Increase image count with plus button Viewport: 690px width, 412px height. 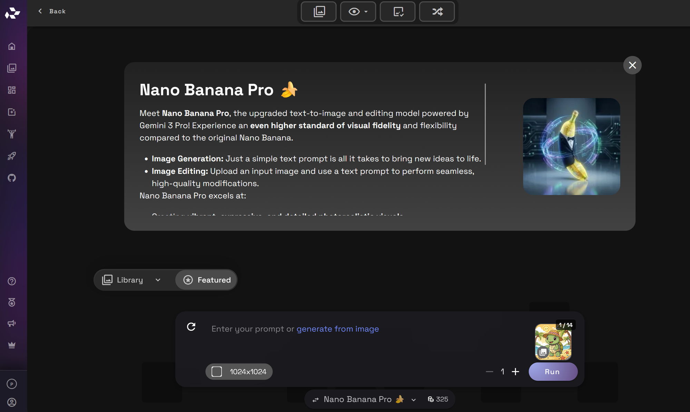click(x=515, y=372)
